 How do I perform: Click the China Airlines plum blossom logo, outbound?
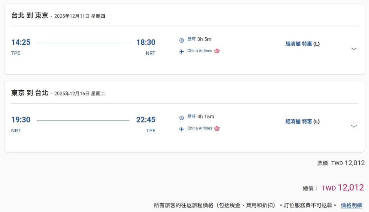pyautogui.click(x=217, y=51)
